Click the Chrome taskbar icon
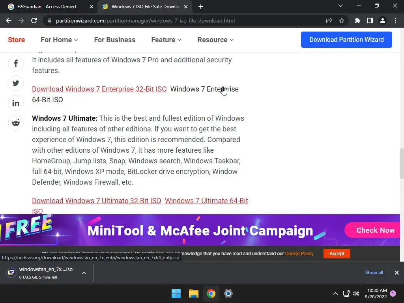The width and height of the screenshot is (404, 303). [x=211, y=294]
